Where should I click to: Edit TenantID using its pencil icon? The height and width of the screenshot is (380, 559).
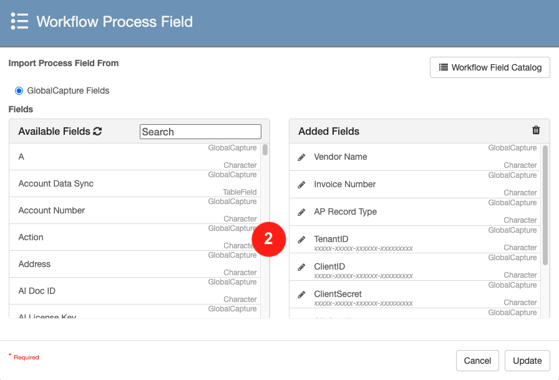point(301,240)
